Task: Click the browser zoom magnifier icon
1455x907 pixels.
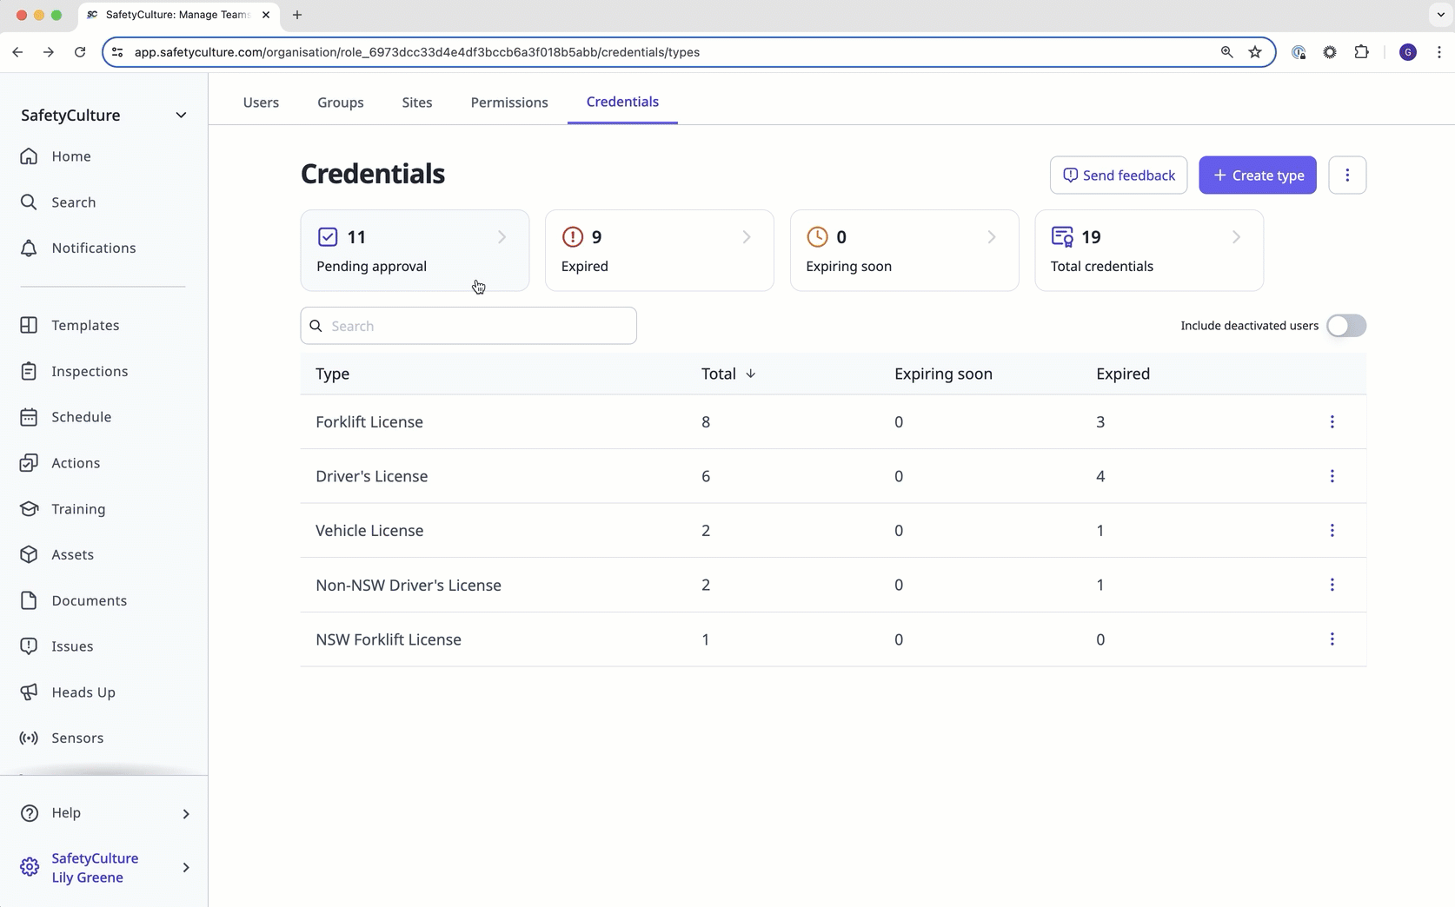Action: (x=1226, y=52)
